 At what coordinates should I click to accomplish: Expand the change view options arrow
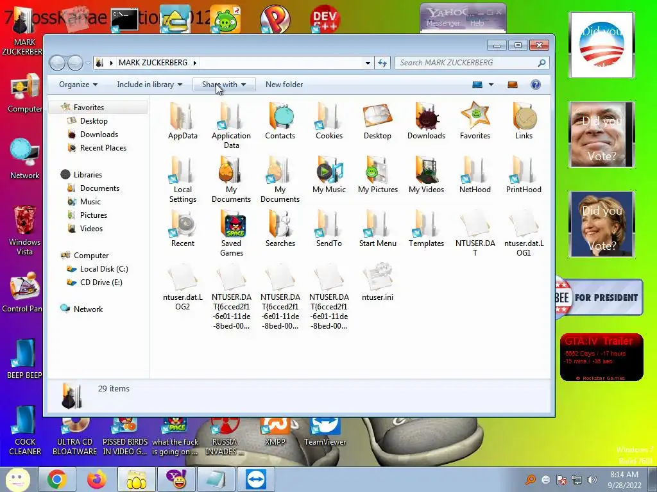(x=491, y=85)
